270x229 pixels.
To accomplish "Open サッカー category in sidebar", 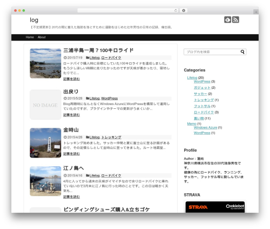I will click(200, 94).
